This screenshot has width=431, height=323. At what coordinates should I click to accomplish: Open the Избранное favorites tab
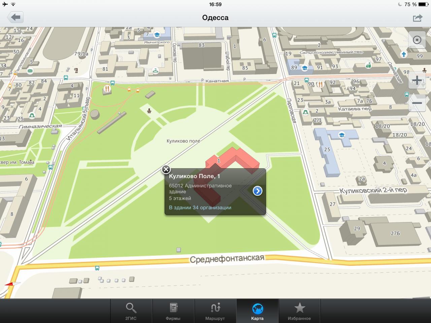(299, 311)
